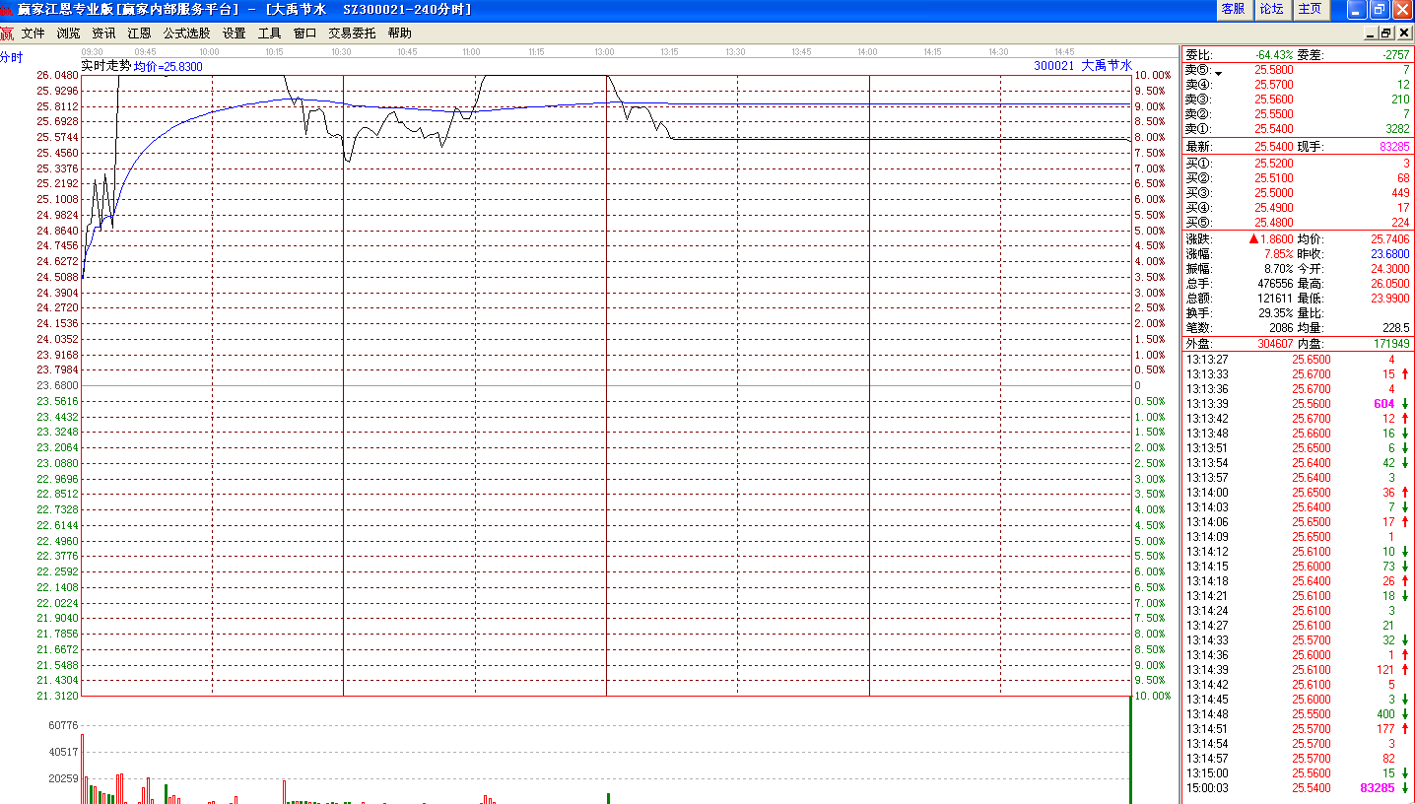Click the red 赢 app logo in menu bar
Image resolution: width=1415 pixels, height=804 pixels.
click(x=8, y=33)
